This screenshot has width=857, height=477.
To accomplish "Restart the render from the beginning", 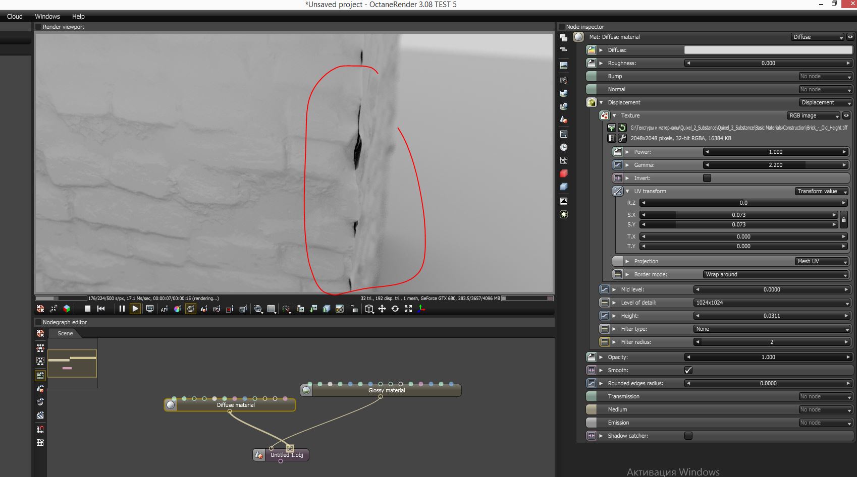I will (x=101, y=309).
